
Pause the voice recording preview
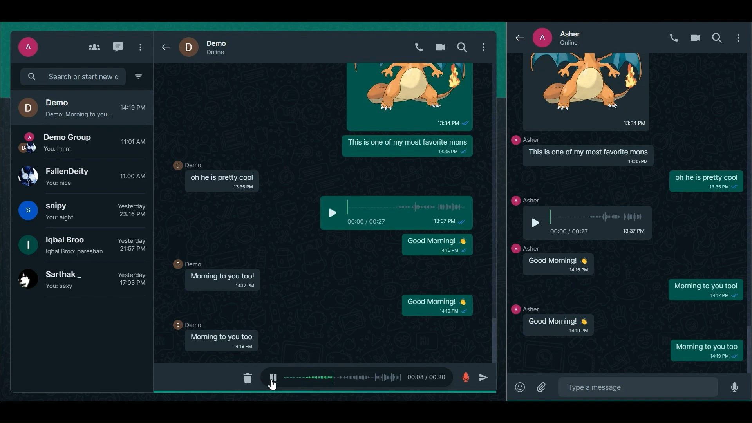click(x=273, y=378)
